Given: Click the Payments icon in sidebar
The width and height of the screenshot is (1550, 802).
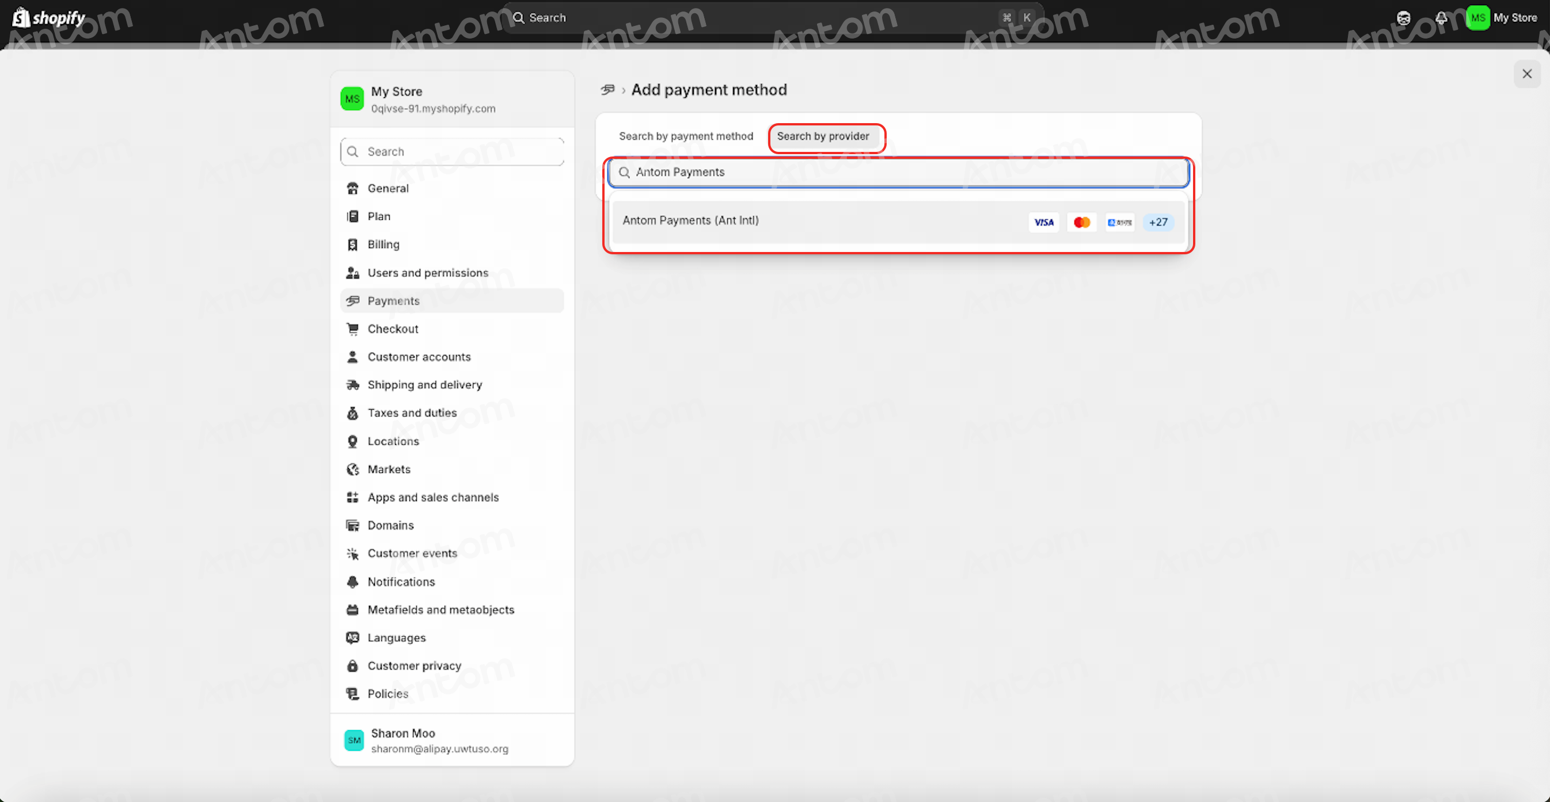Looking at the screenshot, I should pos(352,300).
